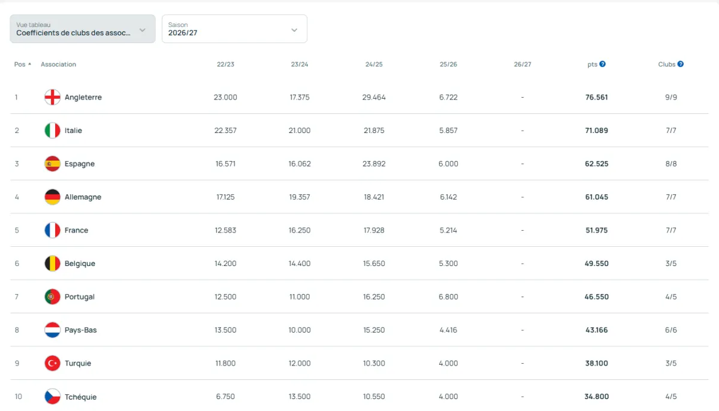Click the Tchéquie association name
Image resolution: width=719 pixels, height=411 pixels.
point(80,397)
